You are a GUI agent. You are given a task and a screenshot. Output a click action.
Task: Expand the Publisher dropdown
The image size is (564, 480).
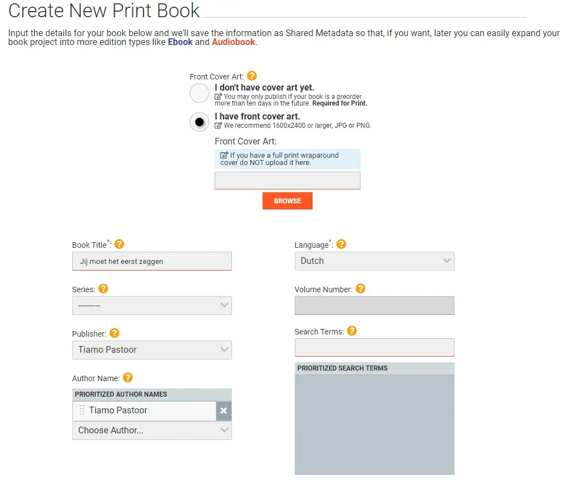pyautogui.click(x=152, y=350)
